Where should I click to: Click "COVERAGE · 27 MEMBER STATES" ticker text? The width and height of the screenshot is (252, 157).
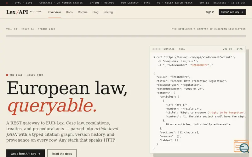[x=61, y=3]
